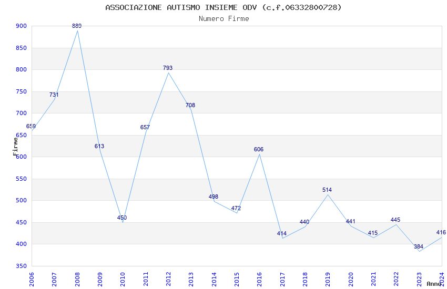Viewport: 447px width, 289px height.
Task: Click the 350 y-axis tick label
Action: 22,266
